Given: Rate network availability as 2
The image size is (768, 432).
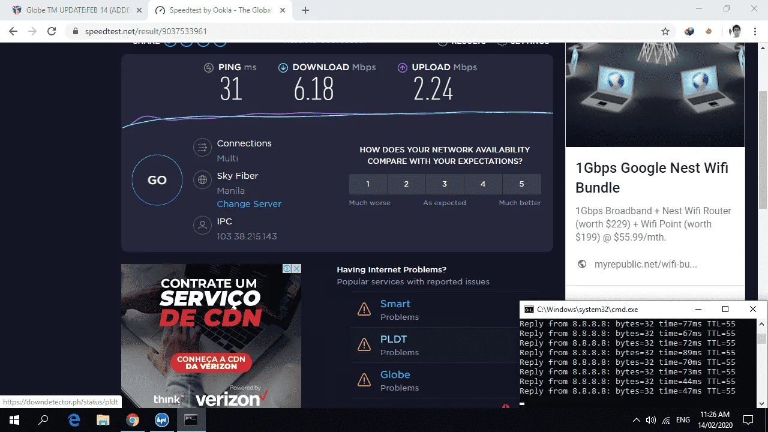Looking at the screenshot, I should pos(406,184).
